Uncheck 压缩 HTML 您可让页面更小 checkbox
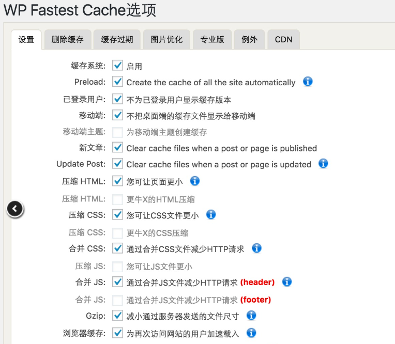395x344 pixels. [118, 181]
